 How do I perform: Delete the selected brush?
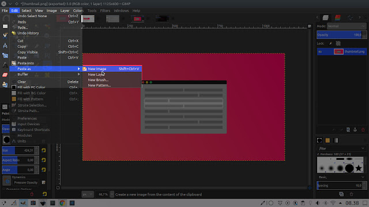pyautogui.click(x=351, y=194)
